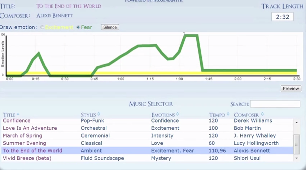Click the 1:00 time label on the graph axis
Image resolution: width=306 pixels, height=170 pixels.
click(x=121, y=79)
